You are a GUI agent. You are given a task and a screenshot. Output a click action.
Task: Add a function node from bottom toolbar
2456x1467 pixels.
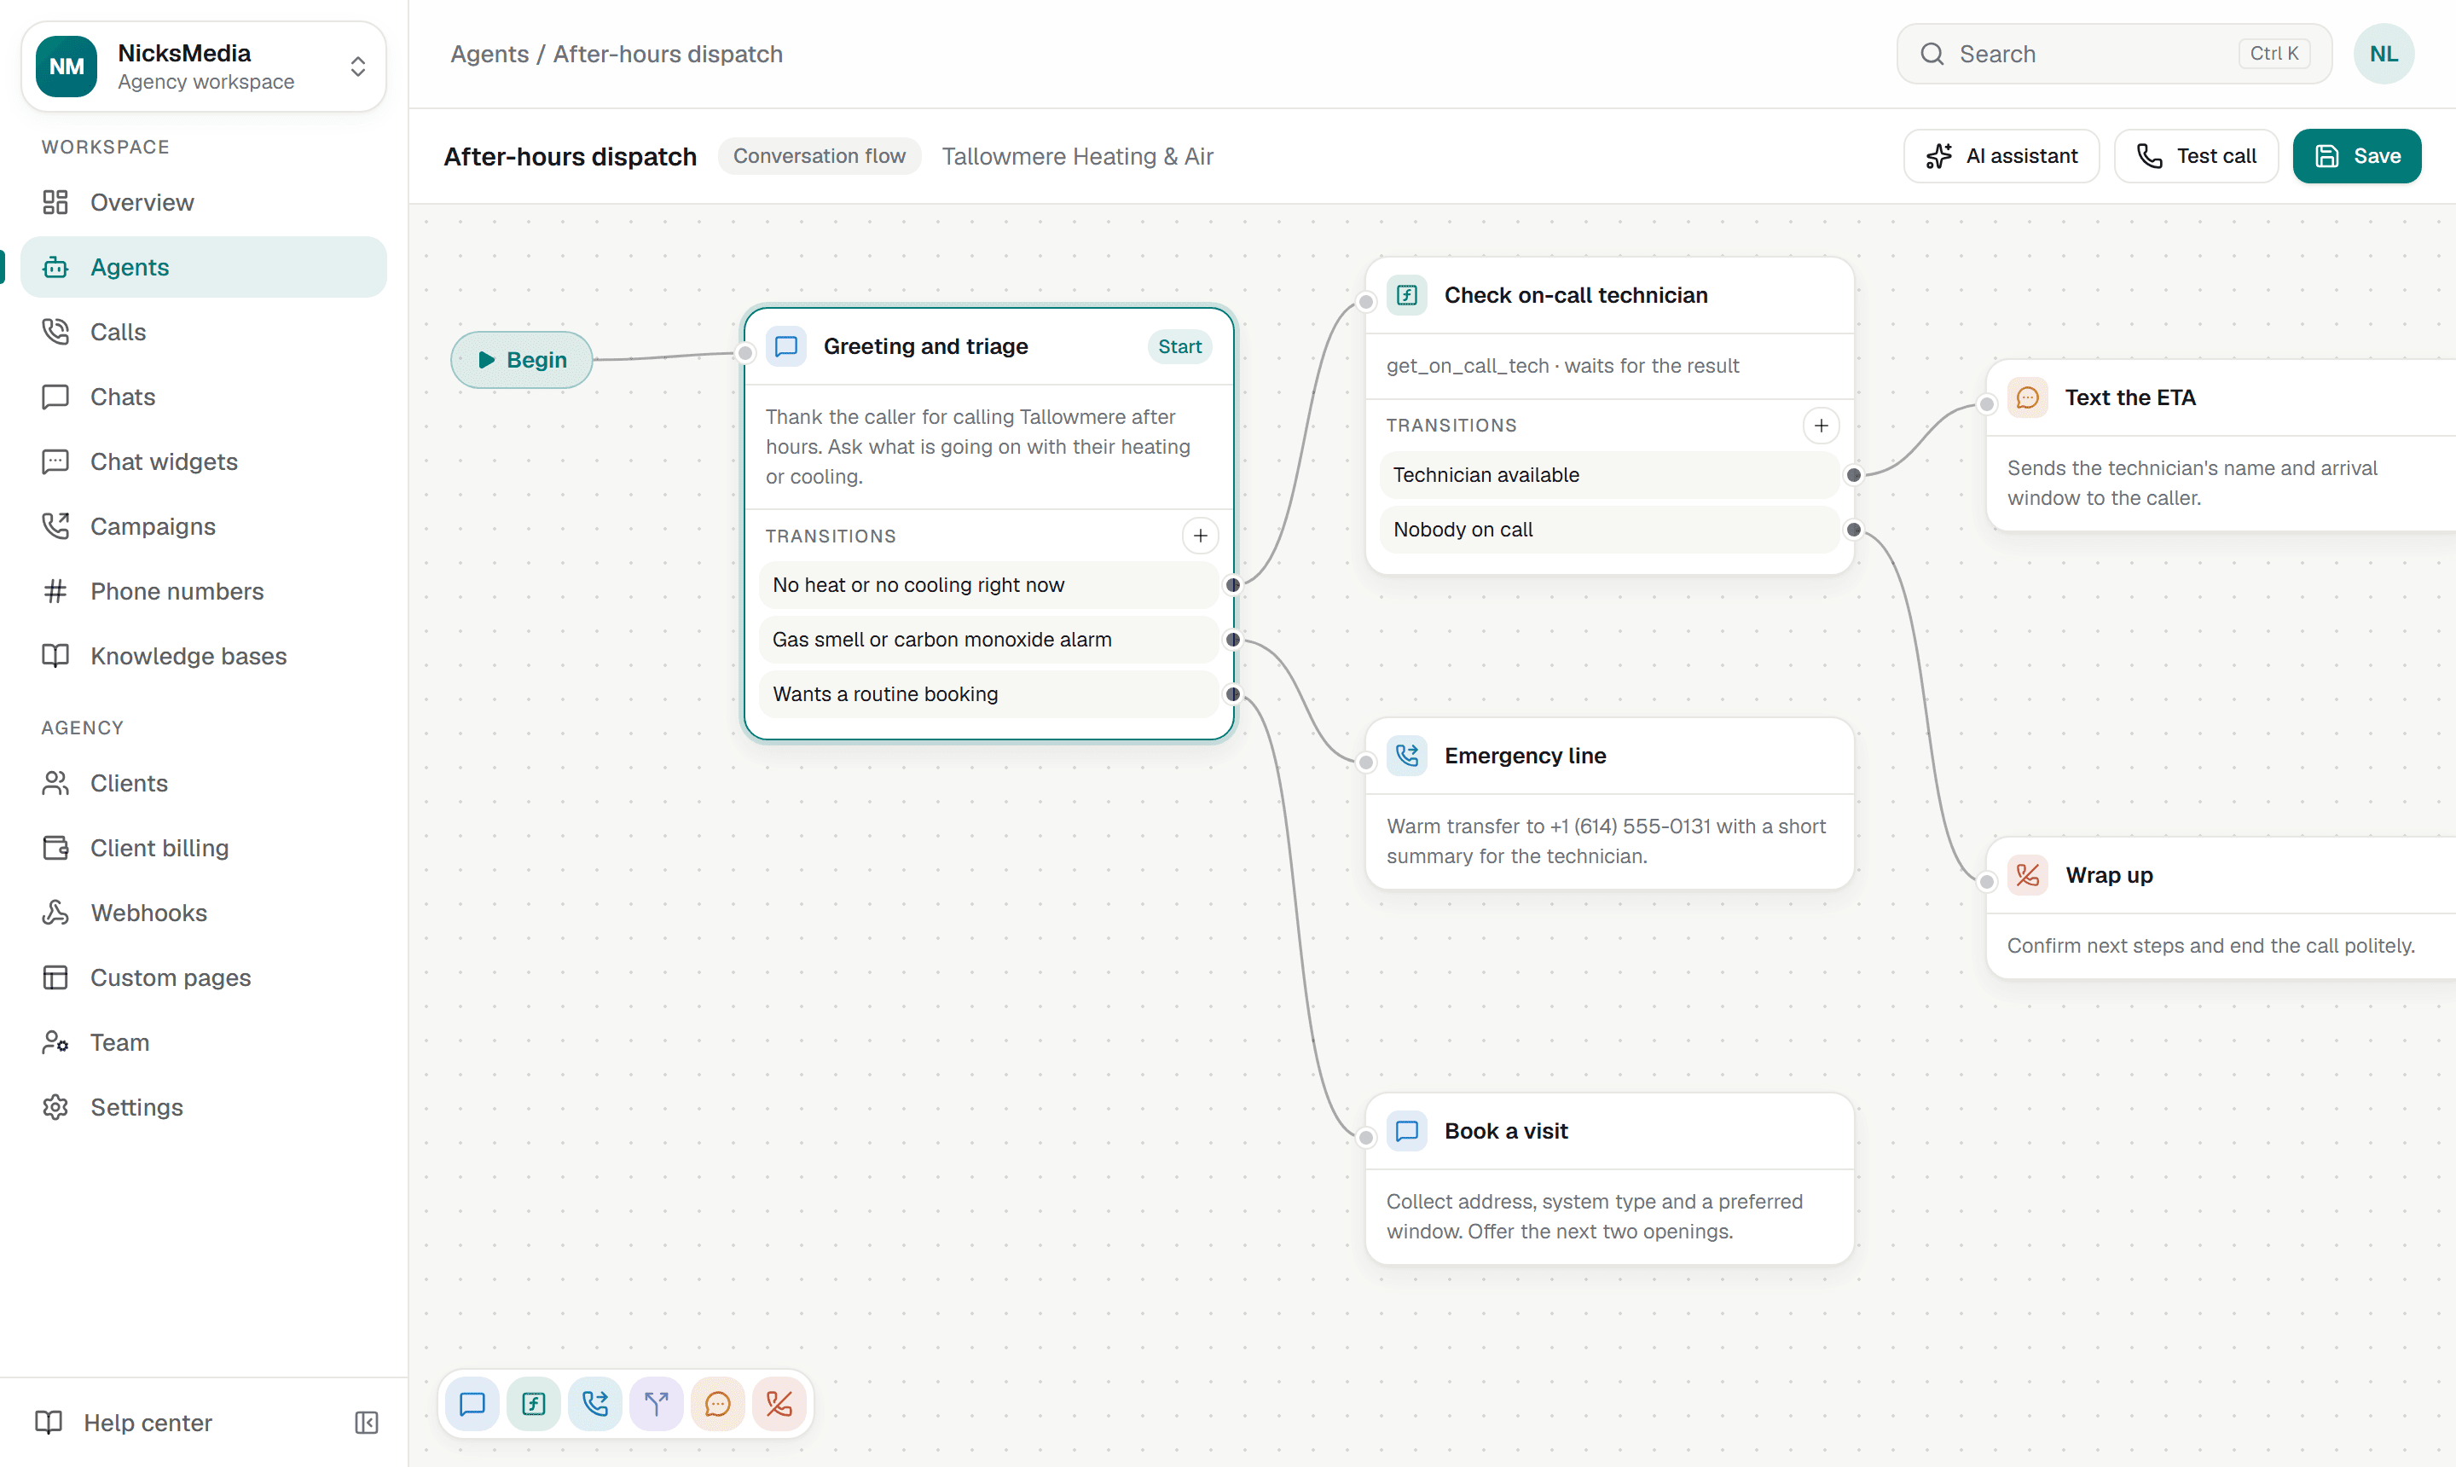point(534,1403)
